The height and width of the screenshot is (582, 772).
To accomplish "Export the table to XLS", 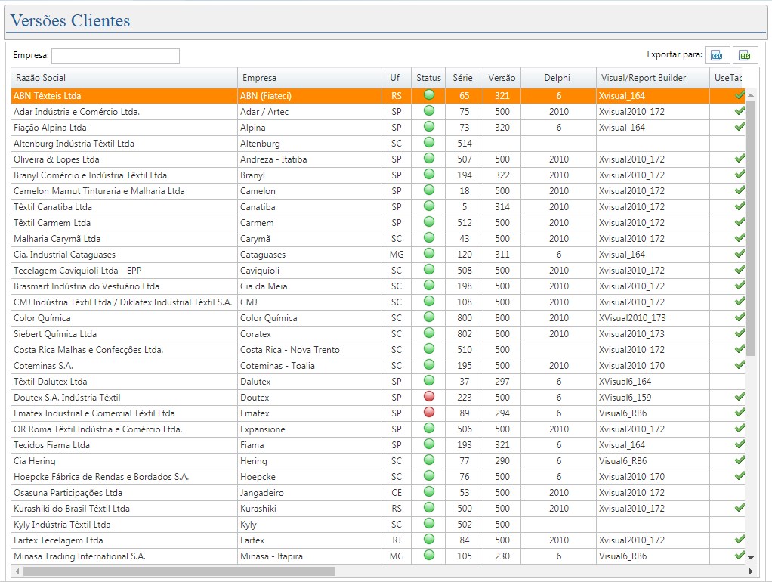I will (745, 56).
